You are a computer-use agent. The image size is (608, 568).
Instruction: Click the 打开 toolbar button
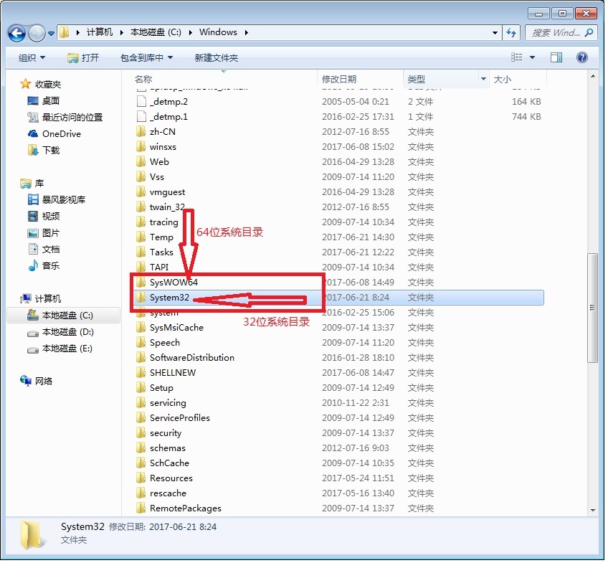83,57
